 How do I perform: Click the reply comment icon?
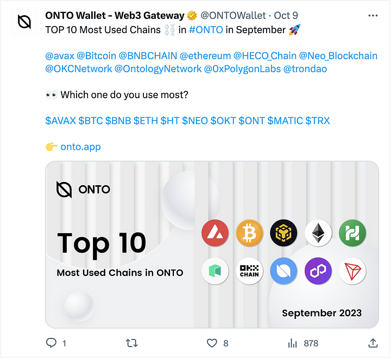52,343
